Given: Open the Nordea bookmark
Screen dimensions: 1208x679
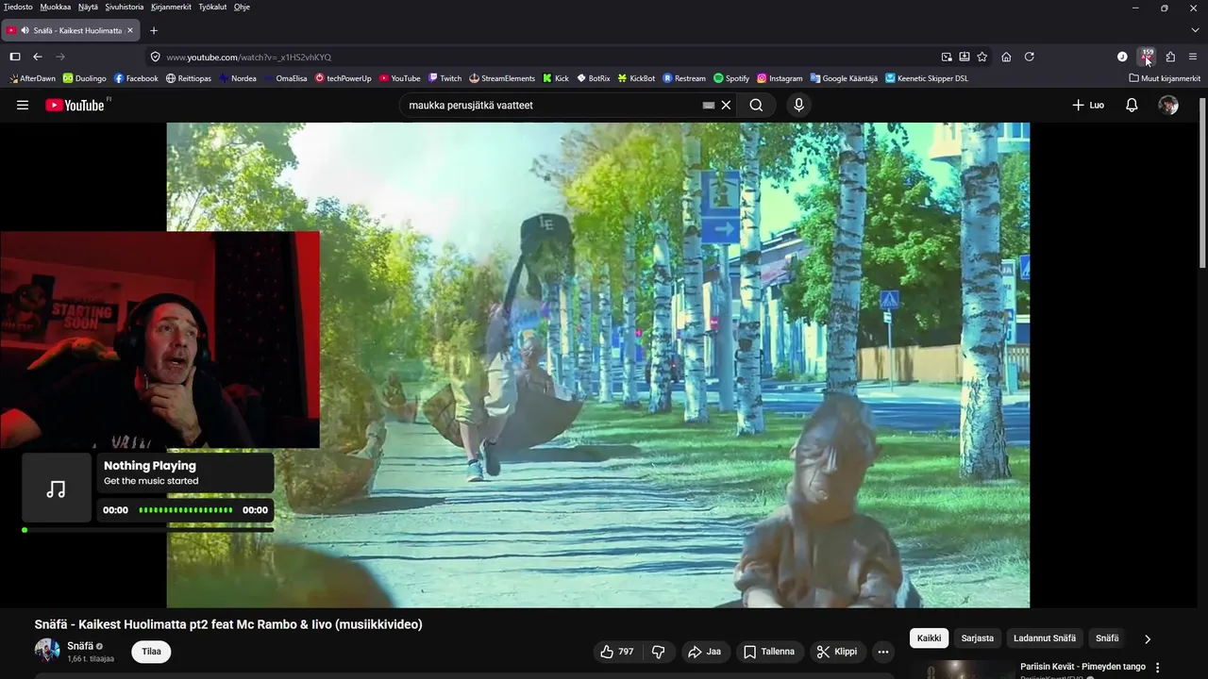Looking at the screenshot, I should pyautogui.click(x=238, y=78).
